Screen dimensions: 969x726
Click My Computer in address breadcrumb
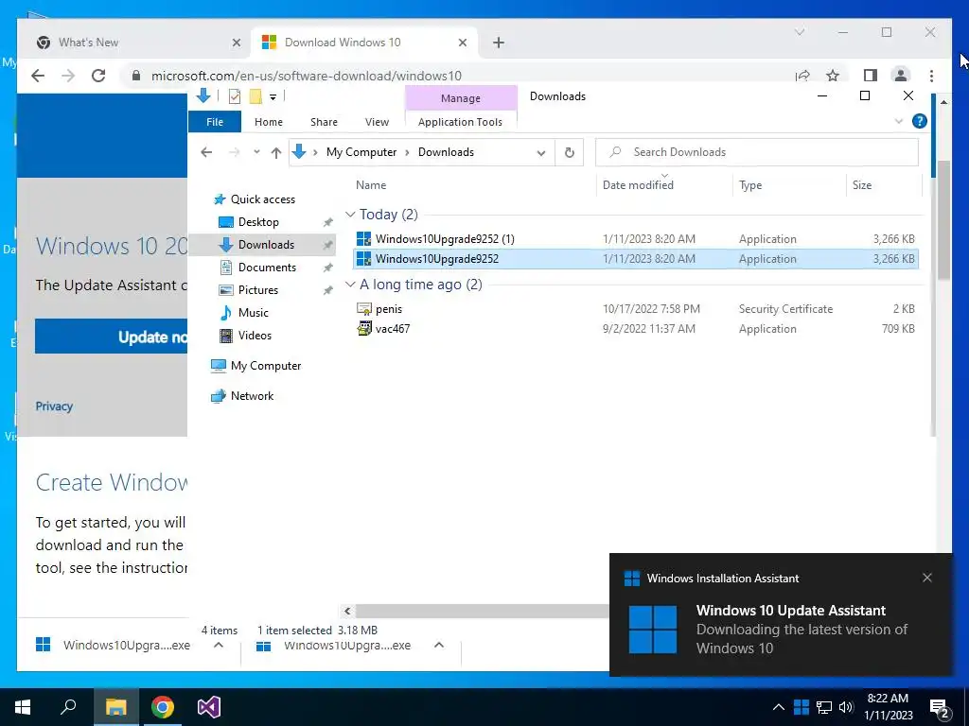361,152
